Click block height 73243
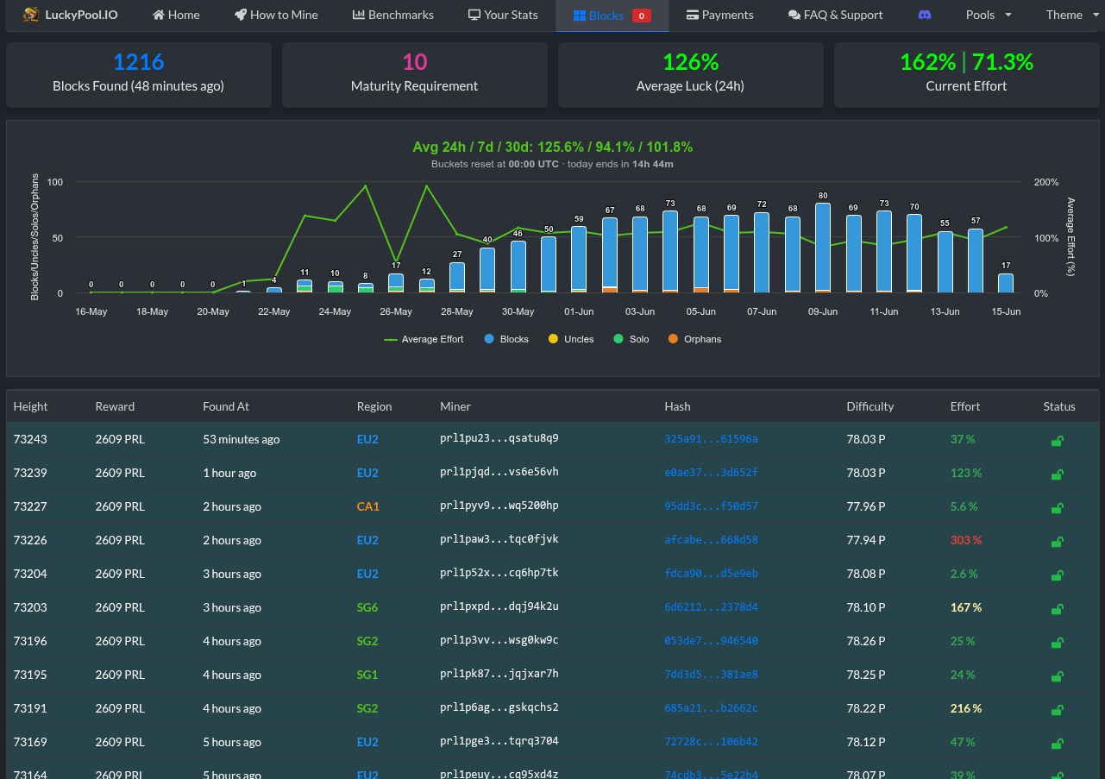 pos(30,439)
